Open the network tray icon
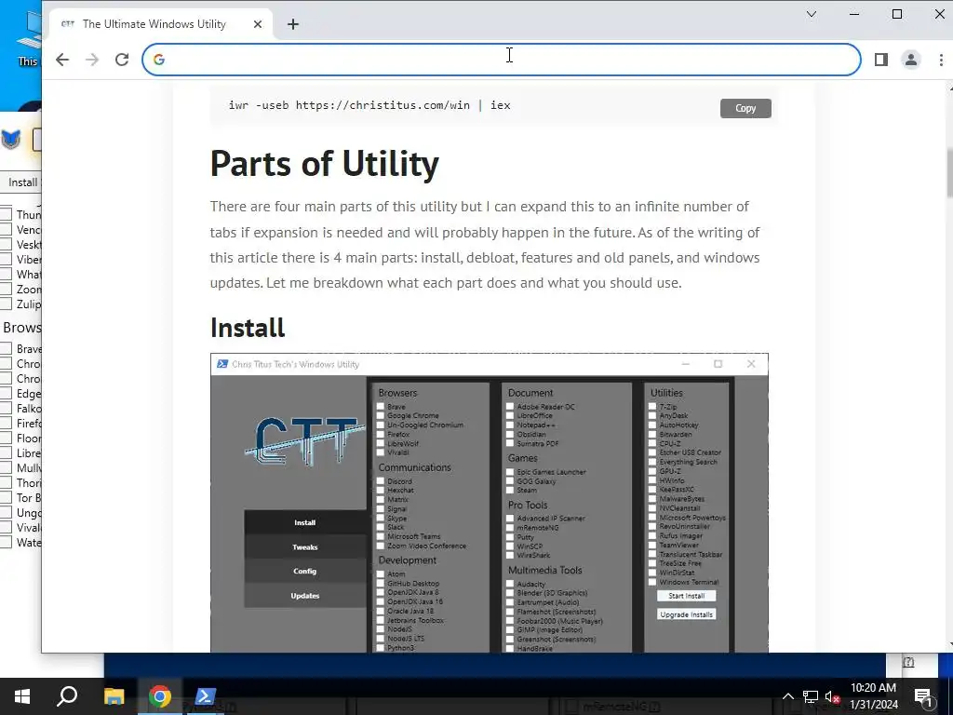Image resolution: width=953 pixels, height=715 pixels. (x=811, y=696)
